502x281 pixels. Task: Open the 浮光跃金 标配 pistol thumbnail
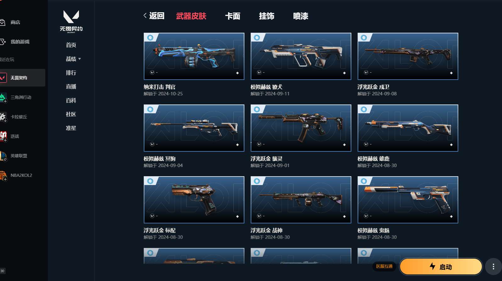194,200
